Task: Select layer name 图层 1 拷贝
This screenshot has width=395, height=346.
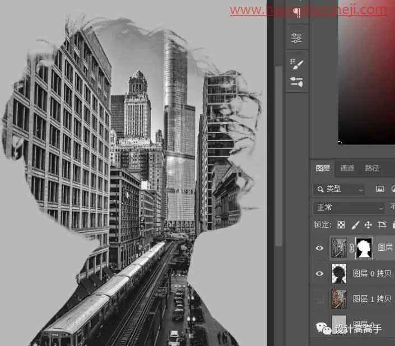Action: point(372,299)
